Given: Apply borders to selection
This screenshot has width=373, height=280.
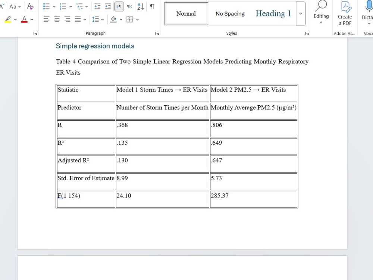Looking at the screenshot, I should tap(130, 19).
